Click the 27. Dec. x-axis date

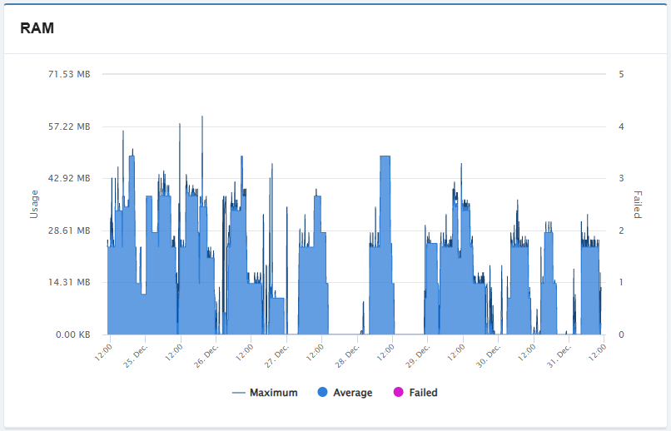coord(277,350)
